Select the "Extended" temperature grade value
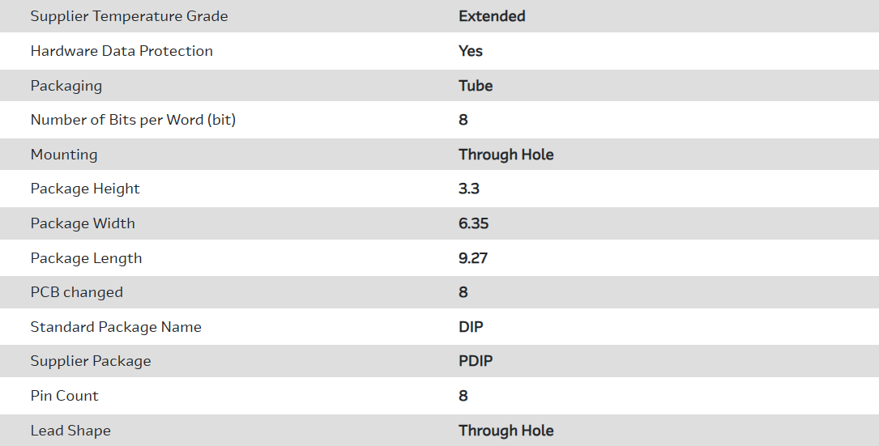Screen dimensions: 879x446 point(492,16)
